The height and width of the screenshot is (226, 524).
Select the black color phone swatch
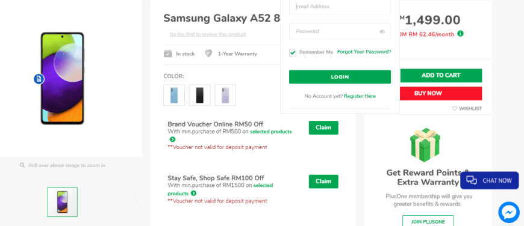point(200,96)
